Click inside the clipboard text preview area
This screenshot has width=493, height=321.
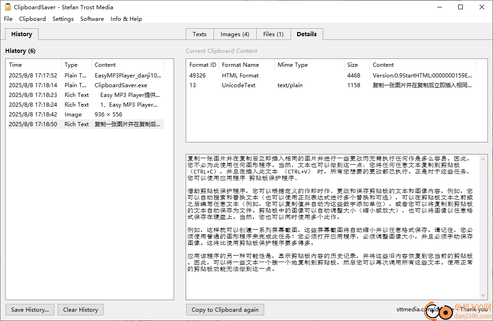click(333, 227)
